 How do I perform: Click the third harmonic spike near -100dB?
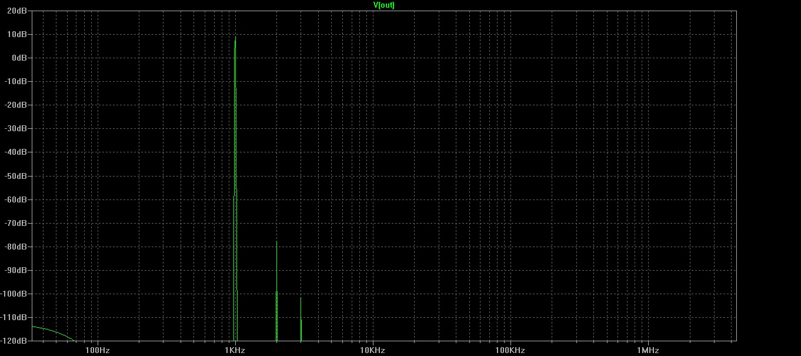point(301,318)
